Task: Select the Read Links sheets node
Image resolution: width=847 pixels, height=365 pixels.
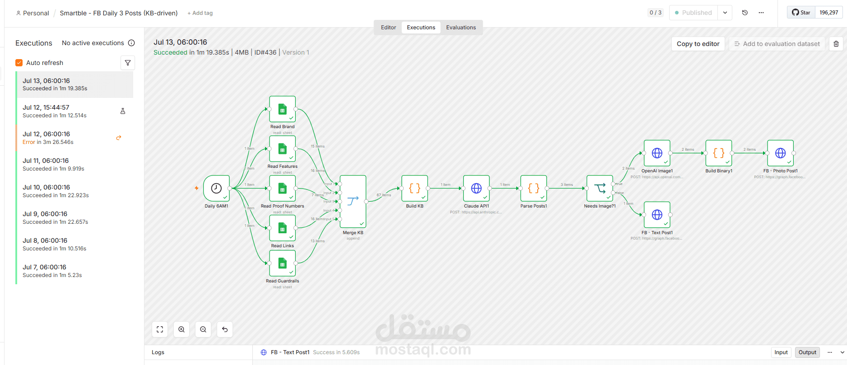Action: point(282,228)
